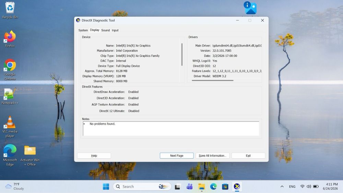Select the DirectX 12 Ultimate Disabled value
The image size is (343, 193).
coord(134,111)
